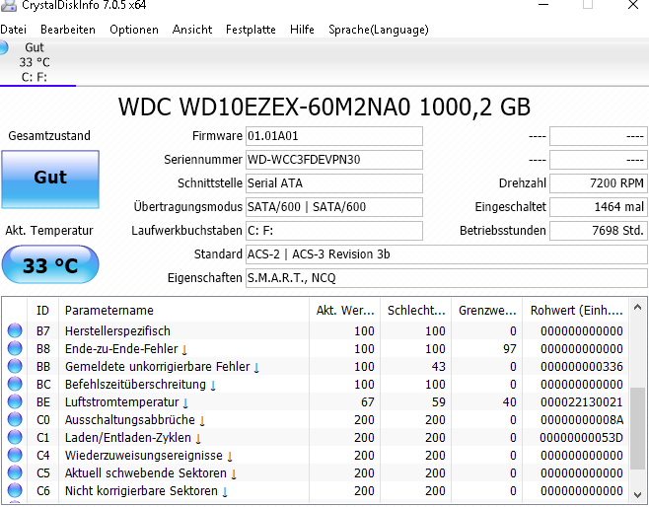Sort by the Parametername column header
Image resolution: width=649 pixels, height=507 pixels.
[x=183, y=311]
